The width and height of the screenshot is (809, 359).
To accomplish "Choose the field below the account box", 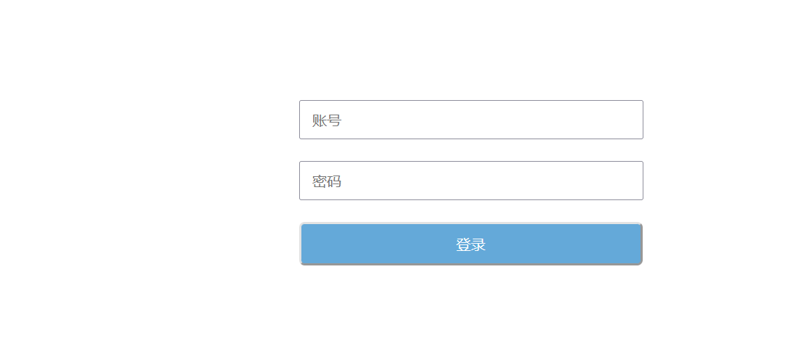I will (x=471, y=181).
